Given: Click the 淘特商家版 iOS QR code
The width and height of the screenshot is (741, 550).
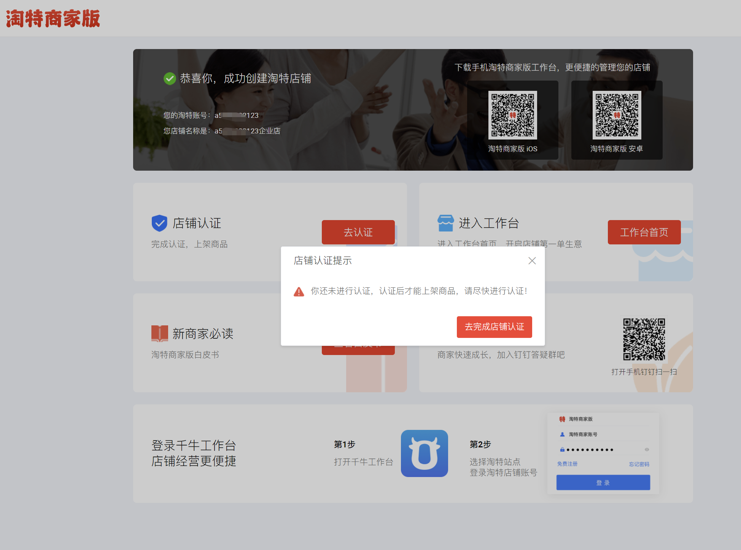Looking at the screenshot, I should (x=512, y=115).
